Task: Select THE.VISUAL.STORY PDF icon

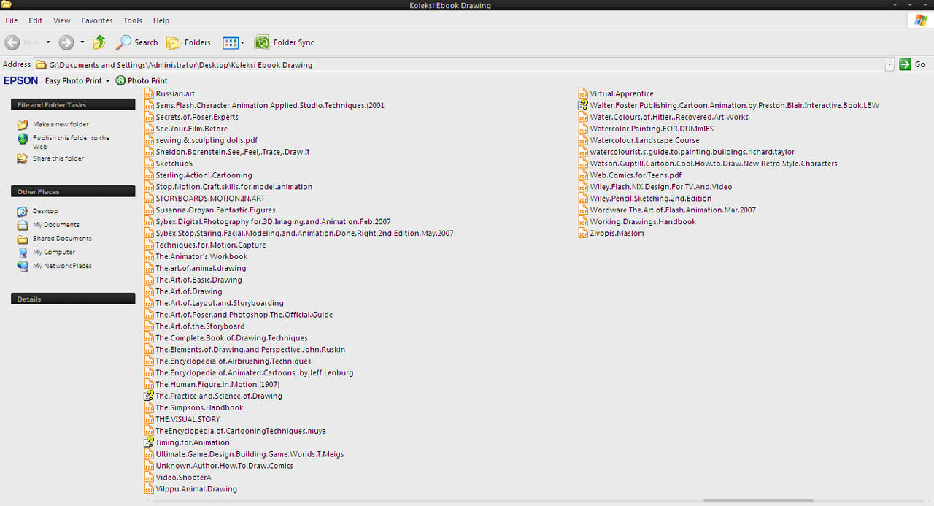Action: coord(149,419)
